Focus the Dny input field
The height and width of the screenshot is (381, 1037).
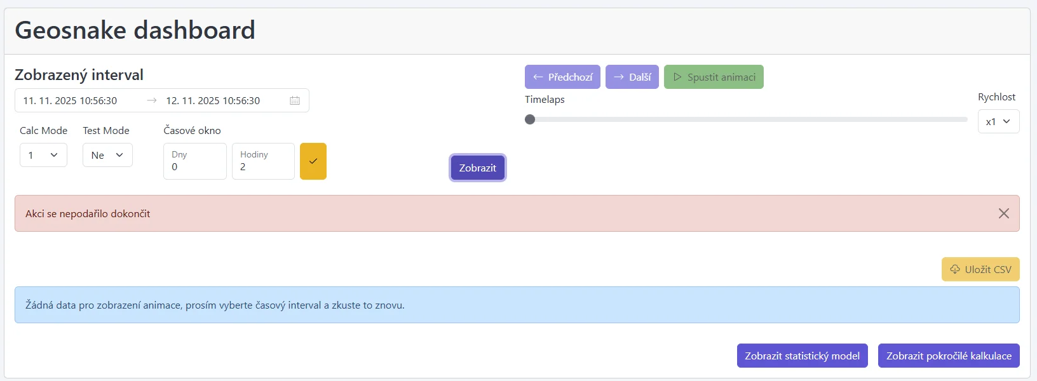194,166
